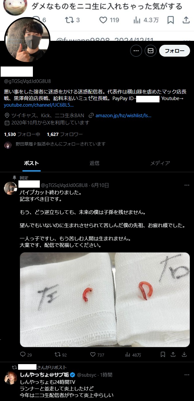Image resolution: width=194 pixels, height=401 pixels.
Task: Switch to the メディア tab
Action: pyautogui.click(x=160, y=163)
